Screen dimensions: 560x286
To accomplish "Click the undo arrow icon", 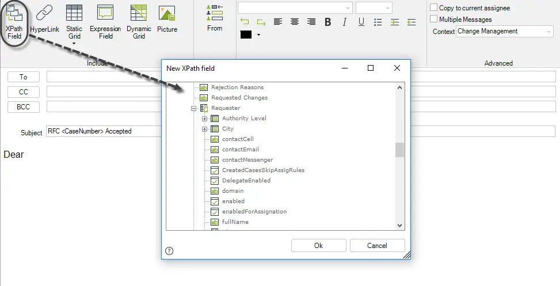I will point(245,22).
